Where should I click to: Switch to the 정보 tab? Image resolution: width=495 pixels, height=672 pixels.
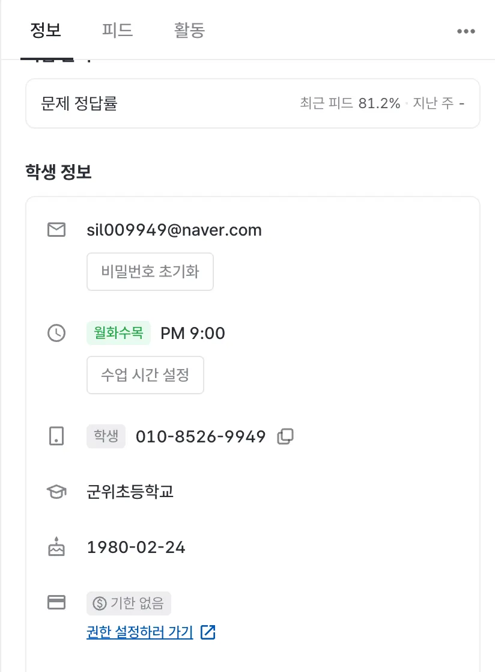tap(46, 31)
